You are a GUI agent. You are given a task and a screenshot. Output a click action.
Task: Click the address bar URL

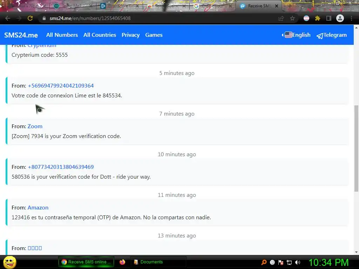tap(90, 18)
